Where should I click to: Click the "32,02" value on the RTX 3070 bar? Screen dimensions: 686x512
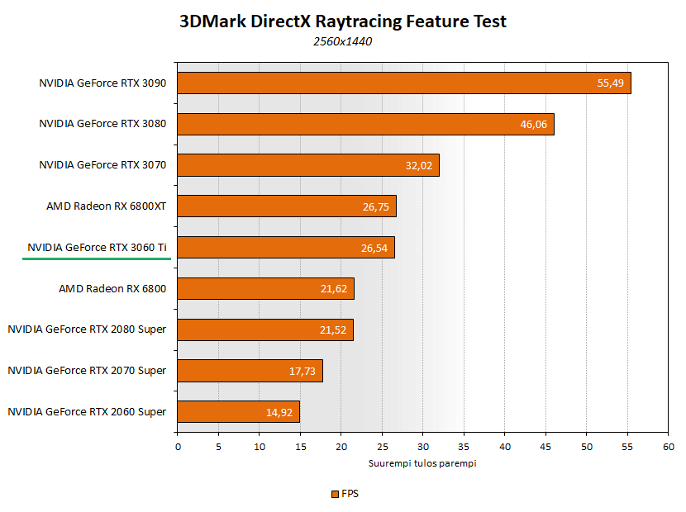[419, 166]
